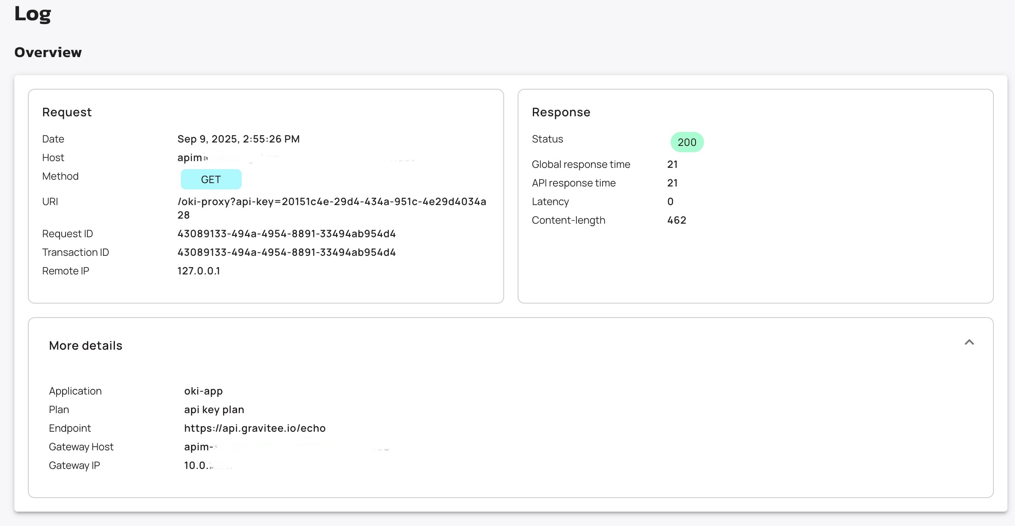The width and height of the screenshot is (1015, 526).
Task: Click the Content-length value 462
Action: (x=677, y=220)
